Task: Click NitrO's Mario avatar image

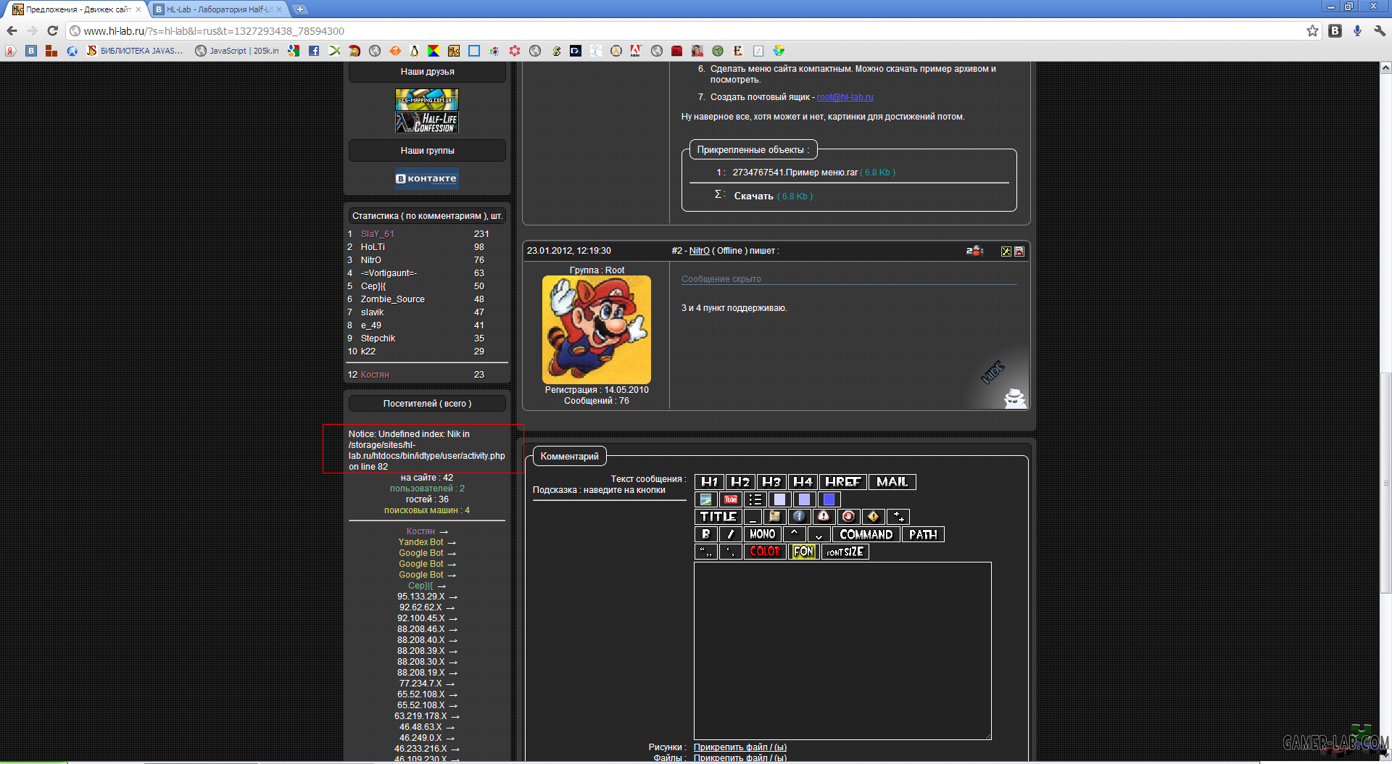Action: pyautogui.click(x=597, y=330)
